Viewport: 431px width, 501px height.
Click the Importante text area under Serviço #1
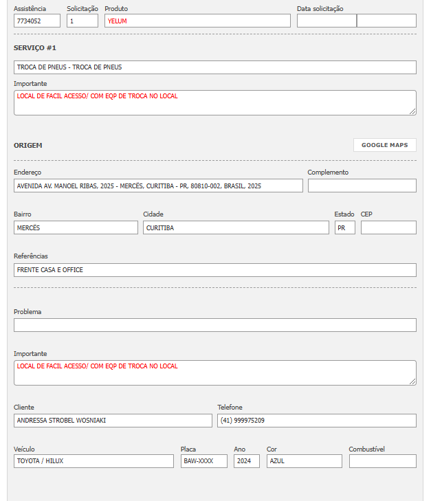(x=214, y=102)
